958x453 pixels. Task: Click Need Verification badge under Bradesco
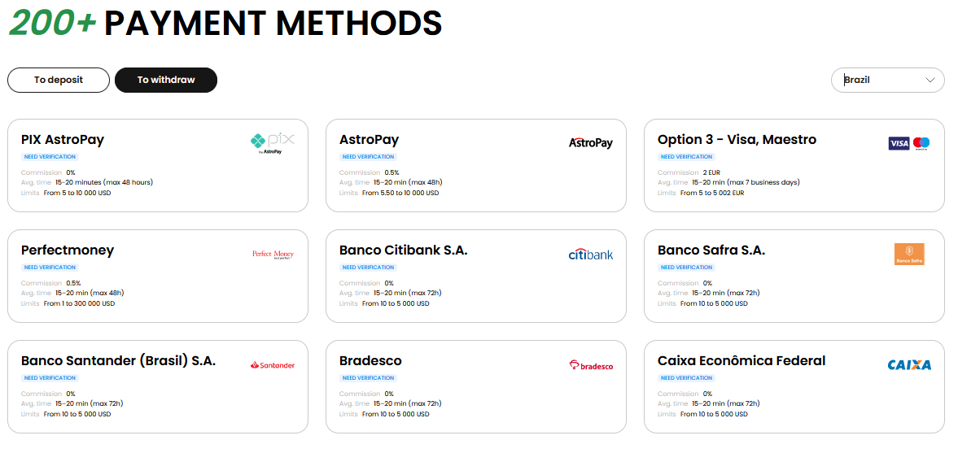(x=368, y=378)
